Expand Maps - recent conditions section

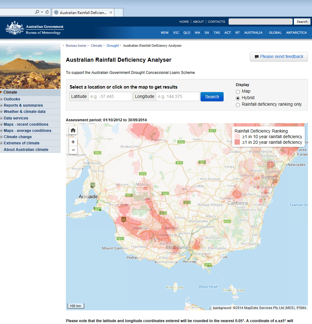click(x=1, y=124)
